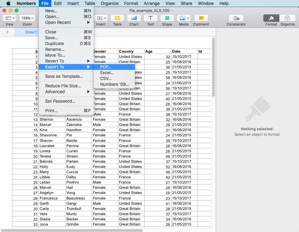This screenshot has height=232, width=299.
Task: Open the Format inspector brush icon
Action: (271, 18)
